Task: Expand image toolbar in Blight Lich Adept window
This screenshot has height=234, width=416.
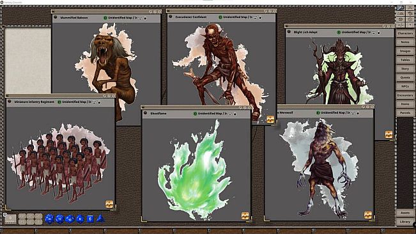Action: pyautogui.click(x=389, y=134)
